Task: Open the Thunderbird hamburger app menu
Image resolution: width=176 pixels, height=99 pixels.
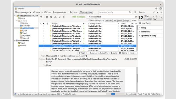Action: point(135,12)
